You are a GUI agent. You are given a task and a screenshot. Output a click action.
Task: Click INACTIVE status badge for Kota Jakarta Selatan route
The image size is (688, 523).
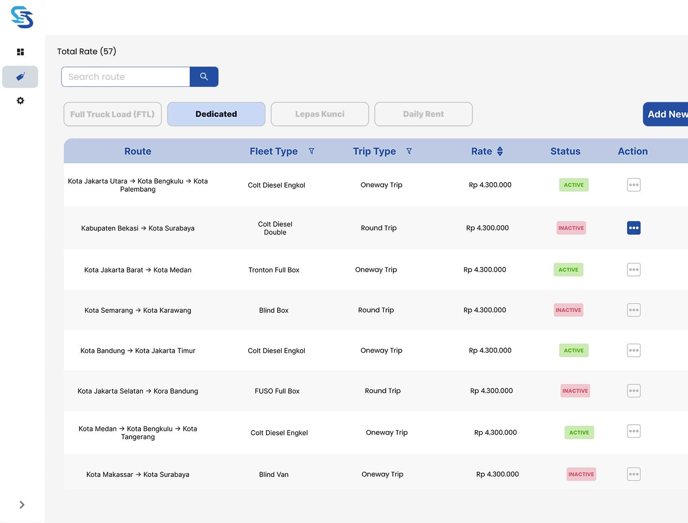[575, 391]
